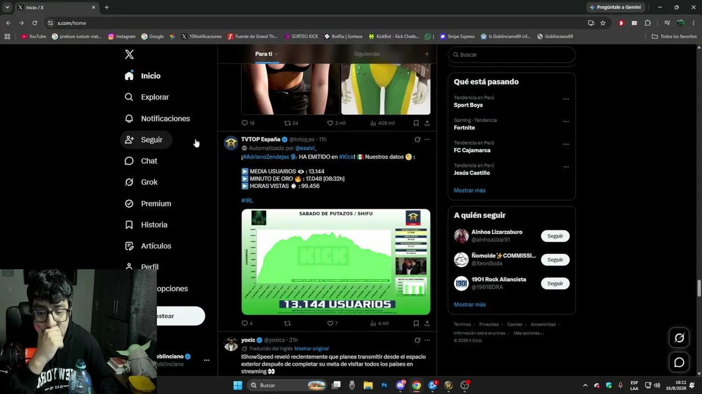Image resolution: width=702 pixels, height=394 pixels.
Task: Open the Fortnite trending topic
Action: pos(465,128)
